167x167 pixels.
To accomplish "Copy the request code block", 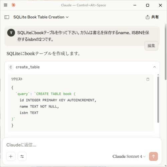I will (148, 79).
